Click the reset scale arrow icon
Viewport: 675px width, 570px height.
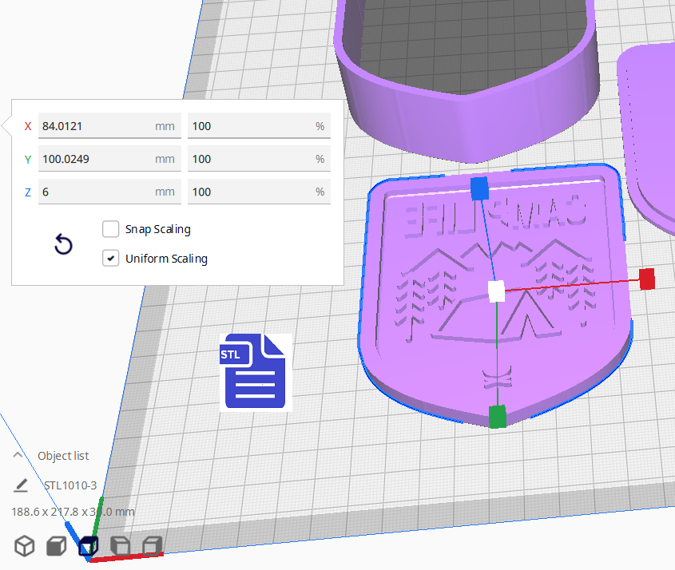(63, 245)
